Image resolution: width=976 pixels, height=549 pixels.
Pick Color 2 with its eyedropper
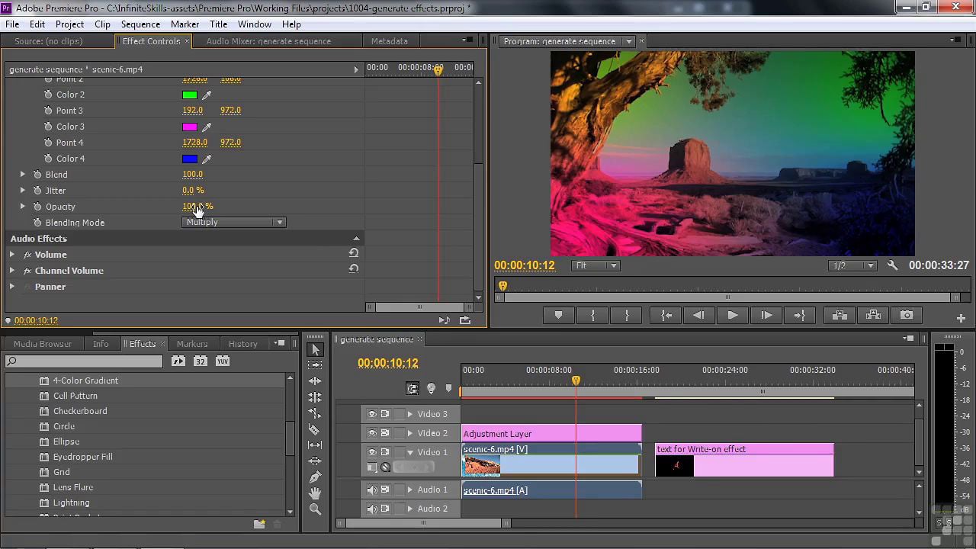tap(207, 95)
